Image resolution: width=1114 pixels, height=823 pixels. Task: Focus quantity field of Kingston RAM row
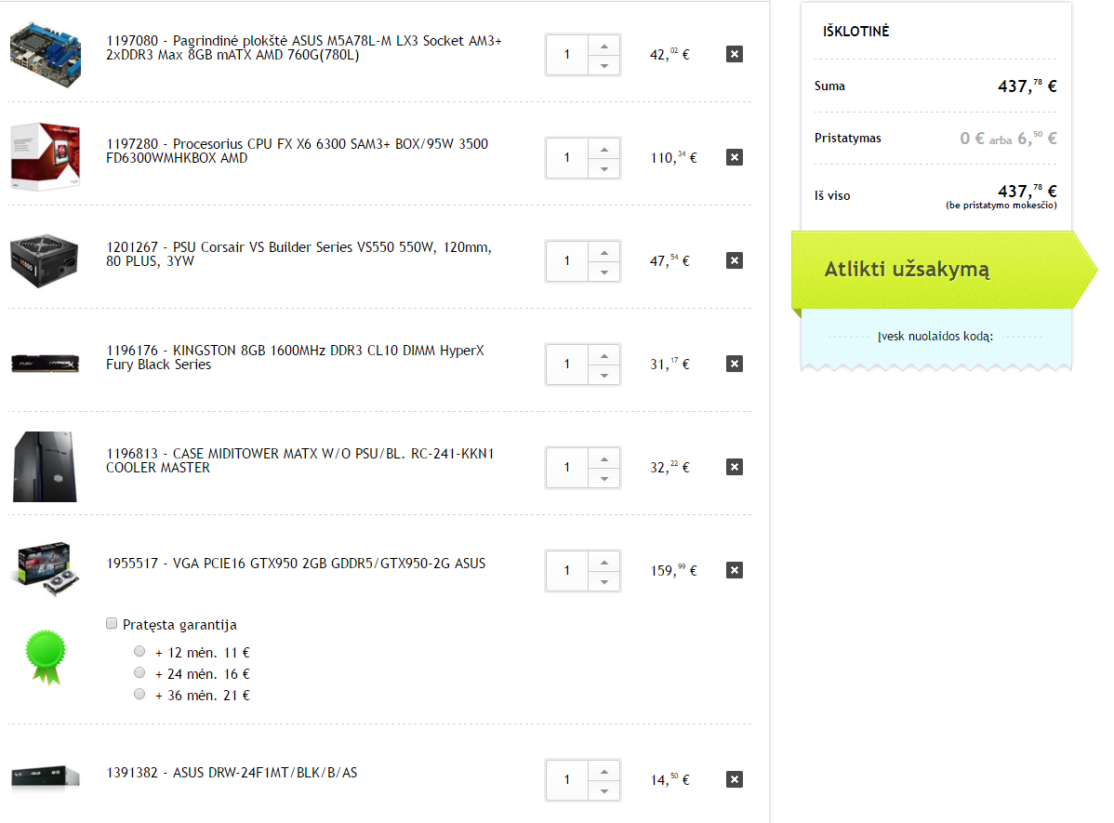pyautogui.click(x=567, y=364)
